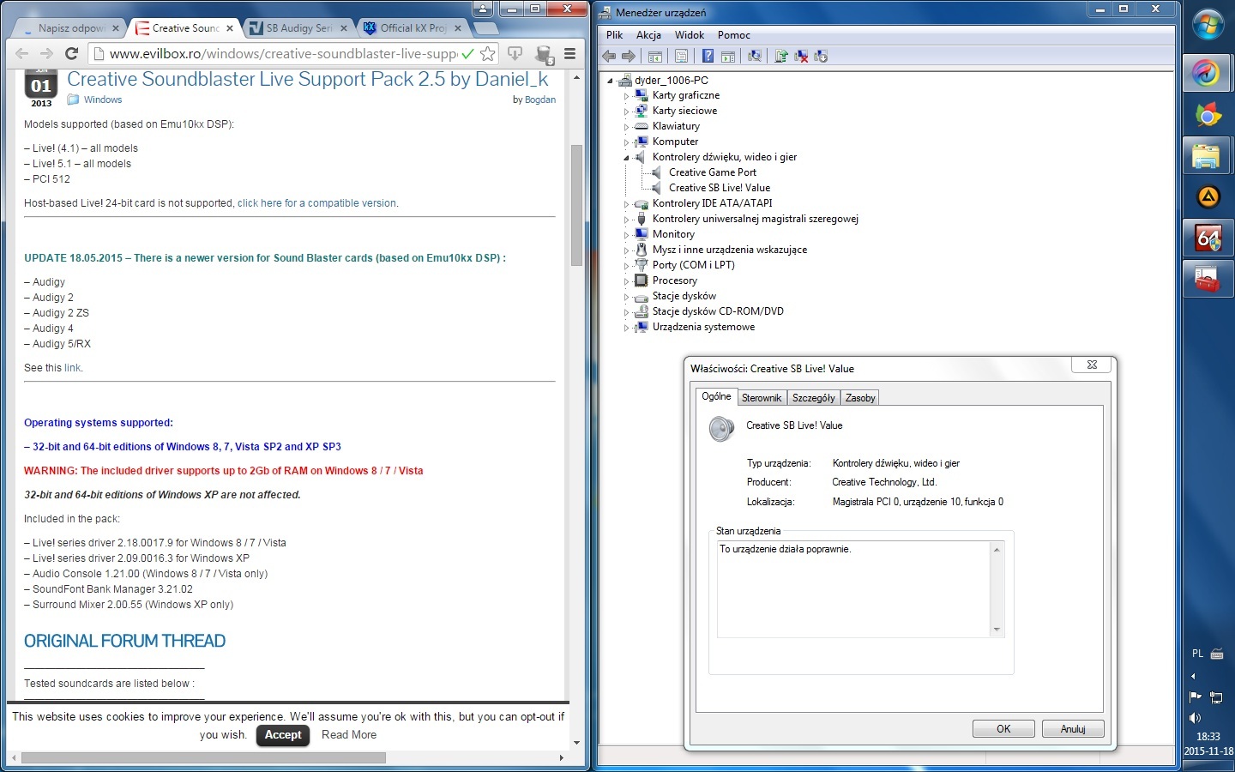Click Back arrow in Device Manager toolbar
This screenshot has height=772, width=1235.
[x=609, y=57]
